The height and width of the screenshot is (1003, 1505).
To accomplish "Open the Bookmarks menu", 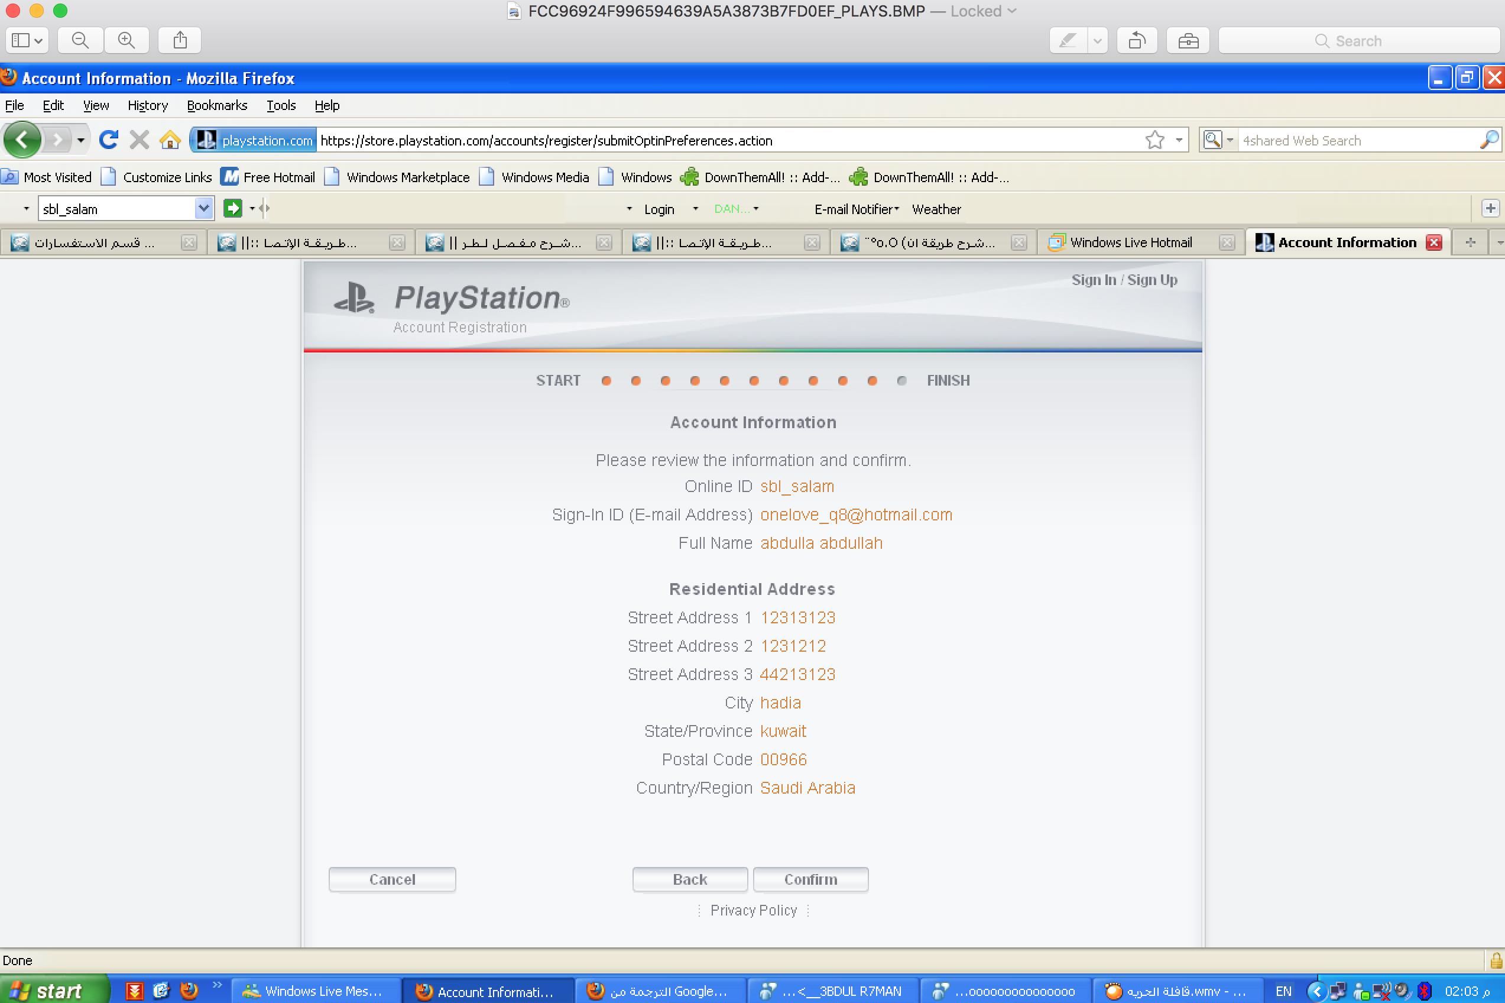I will pyautogui.click(x=217, y=105).
